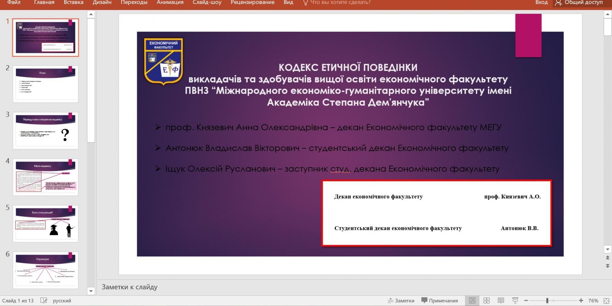This screenshot has height=306, width=612.
Task: Click the spell check status icon
Action: tap(44, 301)
